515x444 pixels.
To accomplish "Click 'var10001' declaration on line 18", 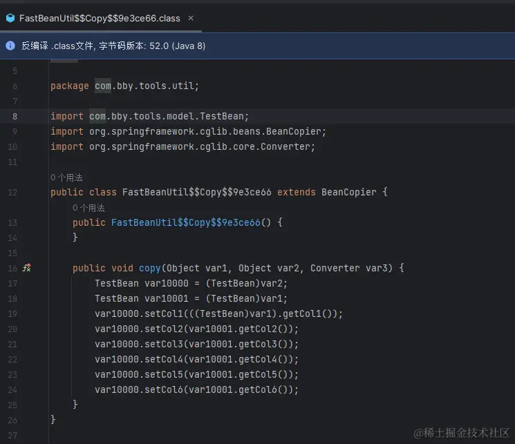I will coord(167,298).
